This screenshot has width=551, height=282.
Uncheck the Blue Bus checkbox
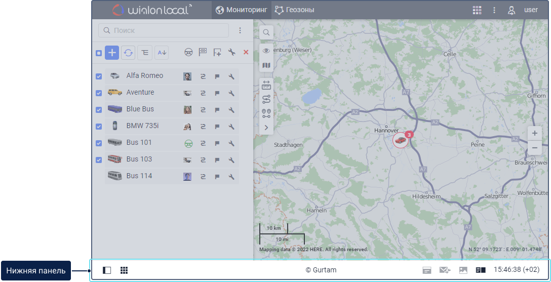[x=99, y=110]
